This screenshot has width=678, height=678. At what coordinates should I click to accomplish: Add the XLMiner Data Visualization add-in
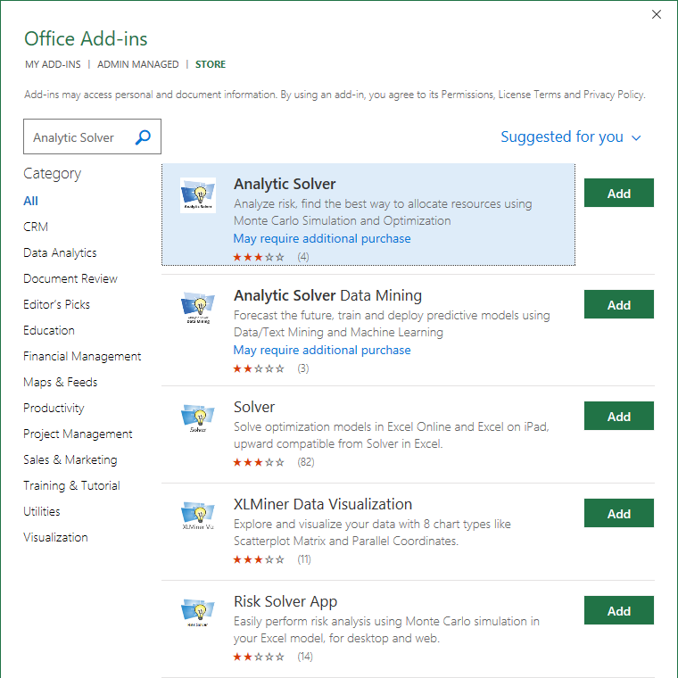pyautogui.click(x=618, y=514)
